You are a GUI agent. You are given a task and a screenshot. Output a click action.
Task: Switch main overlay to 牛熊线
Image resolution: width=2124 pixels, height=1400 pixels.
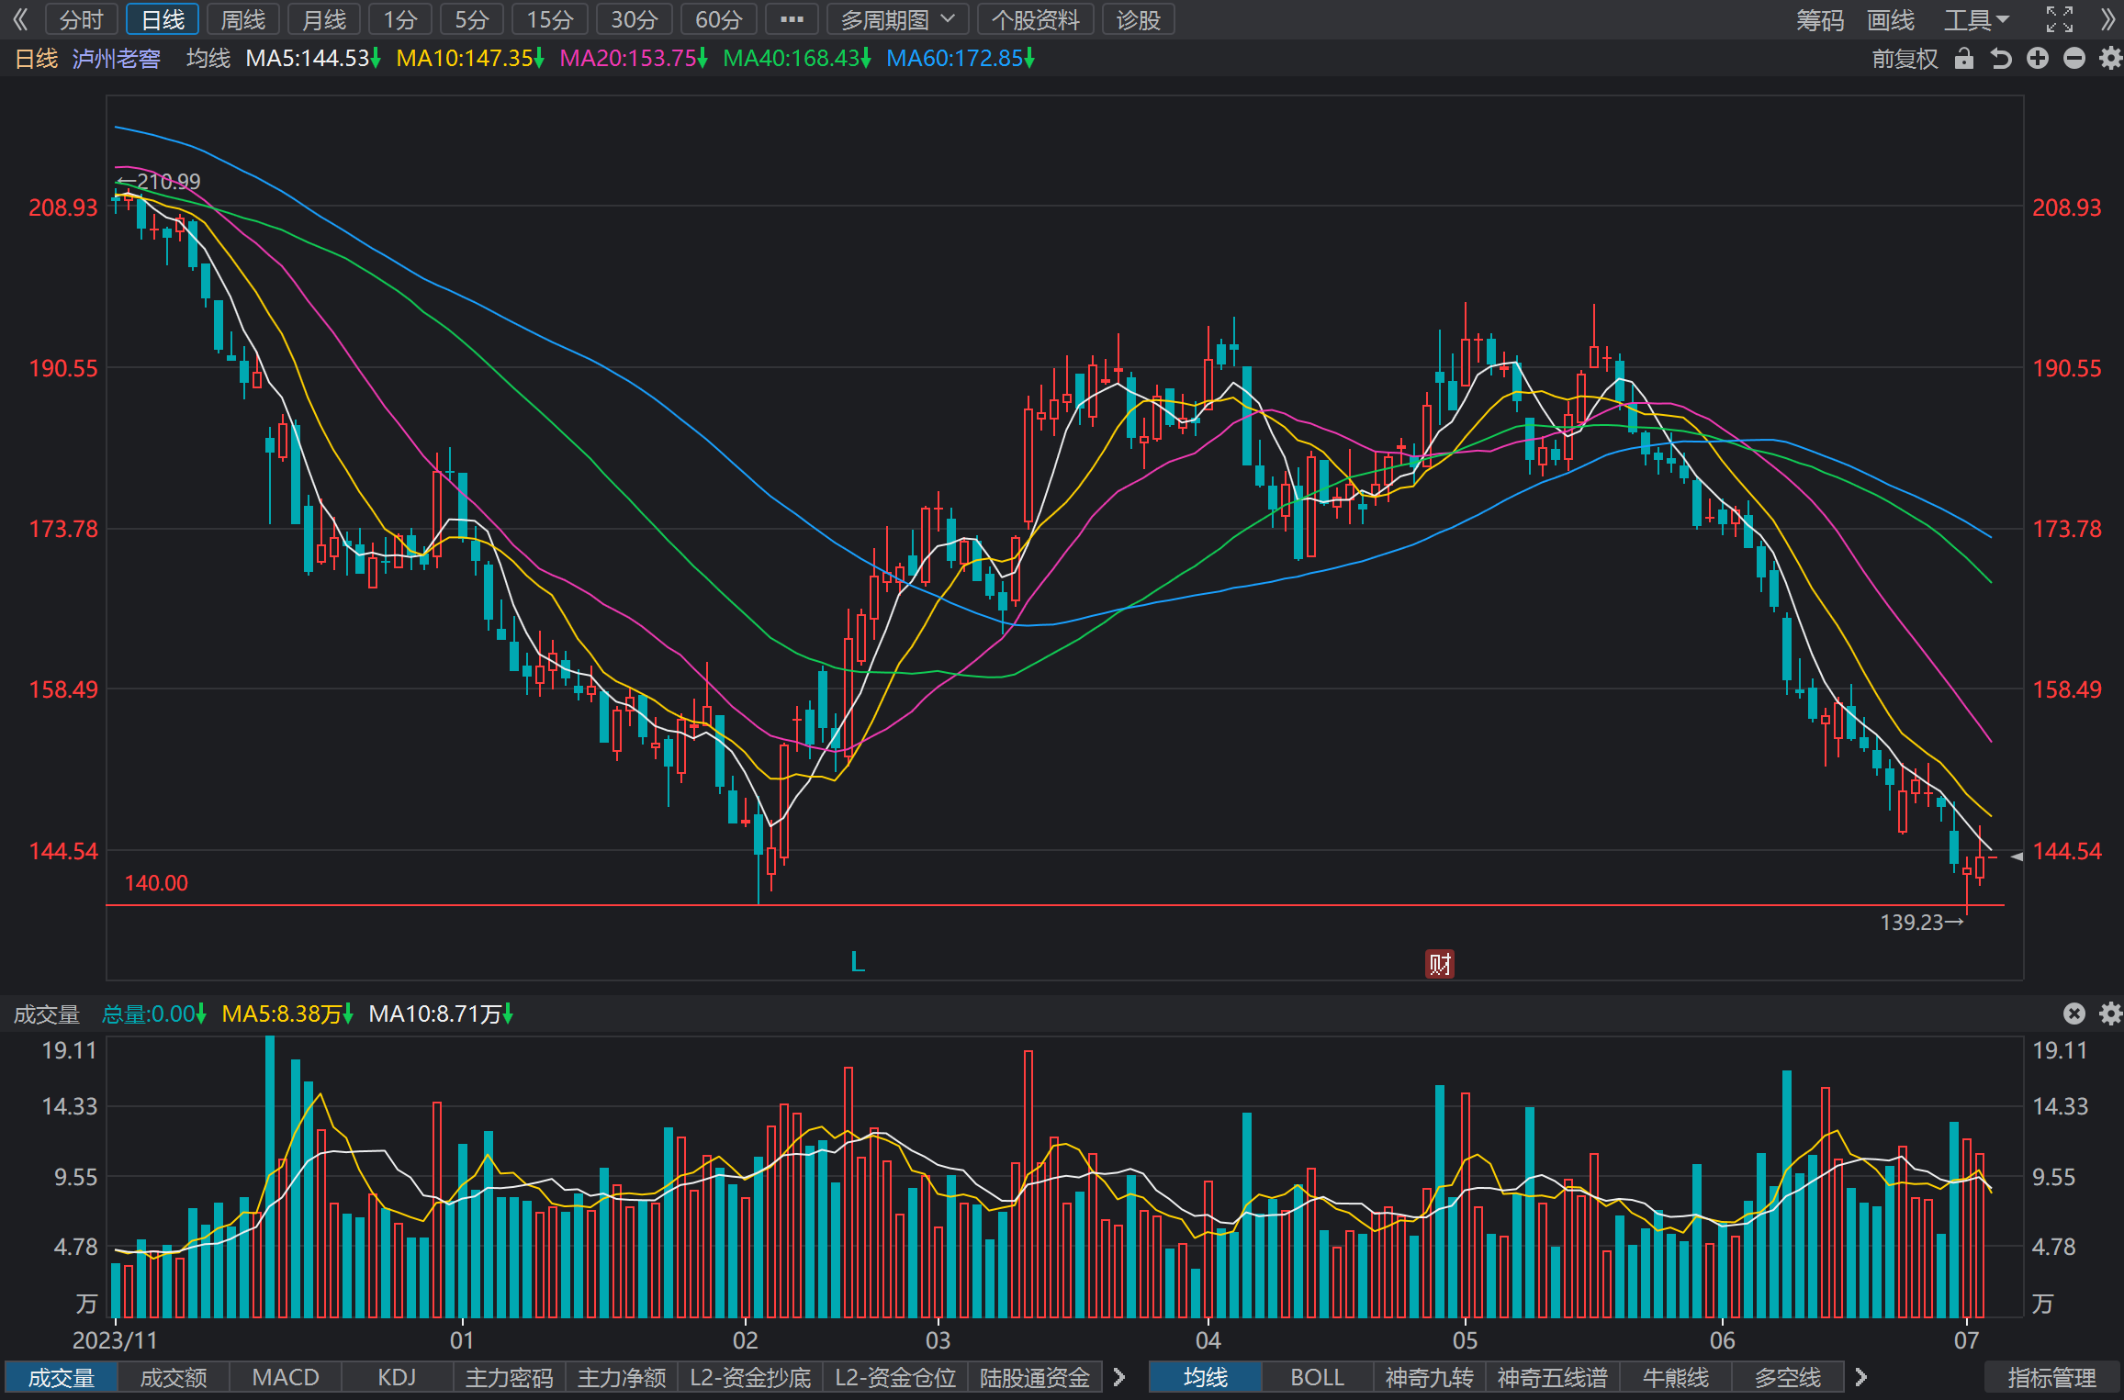(x=1676, y=1377)
